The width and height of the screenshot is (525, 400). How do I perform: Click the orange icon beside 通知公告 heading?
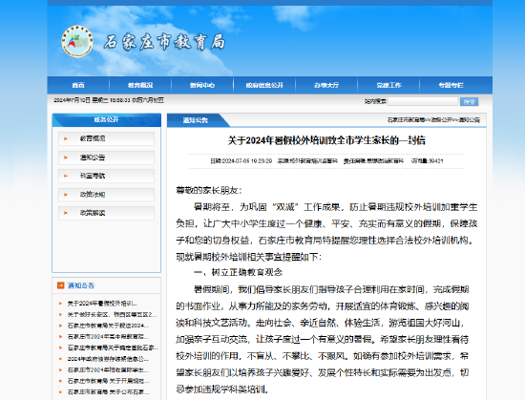point(60,285)
